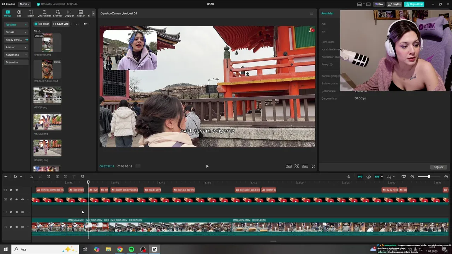Open the media filter dropdown
The image size is (452, 254).
pyautogui.click(x=86, y=24)
